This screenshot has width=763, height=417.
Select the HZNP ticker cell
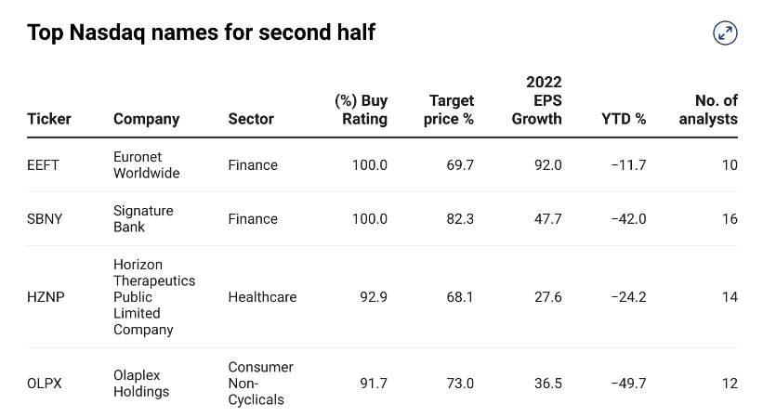46,297
